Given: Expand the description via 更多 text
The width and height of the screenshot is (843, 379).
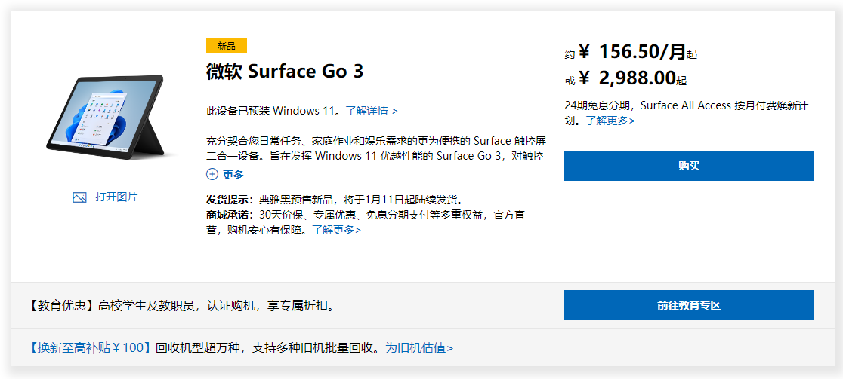Looking at the screenshot, I should pos(233,174).
